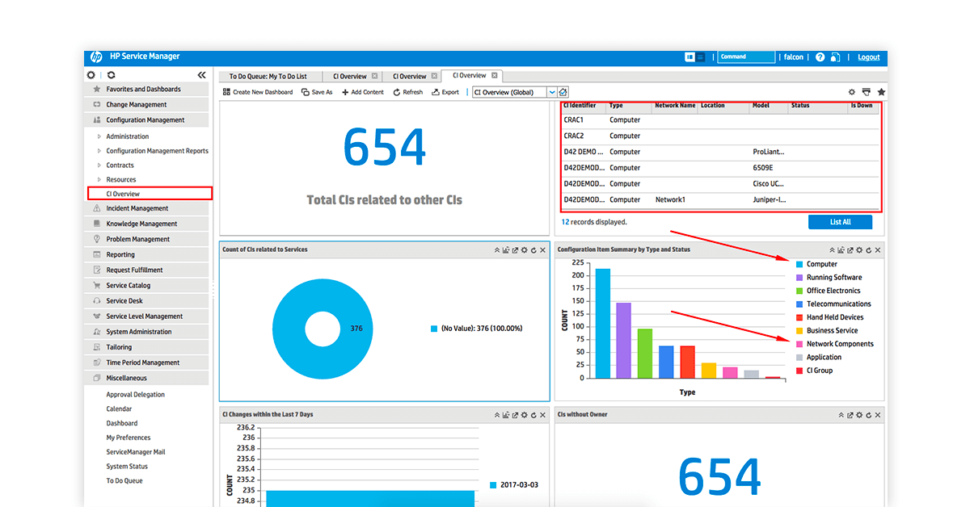
Task: Open the widget in a new window icon
Action: [x=514, y=250]
